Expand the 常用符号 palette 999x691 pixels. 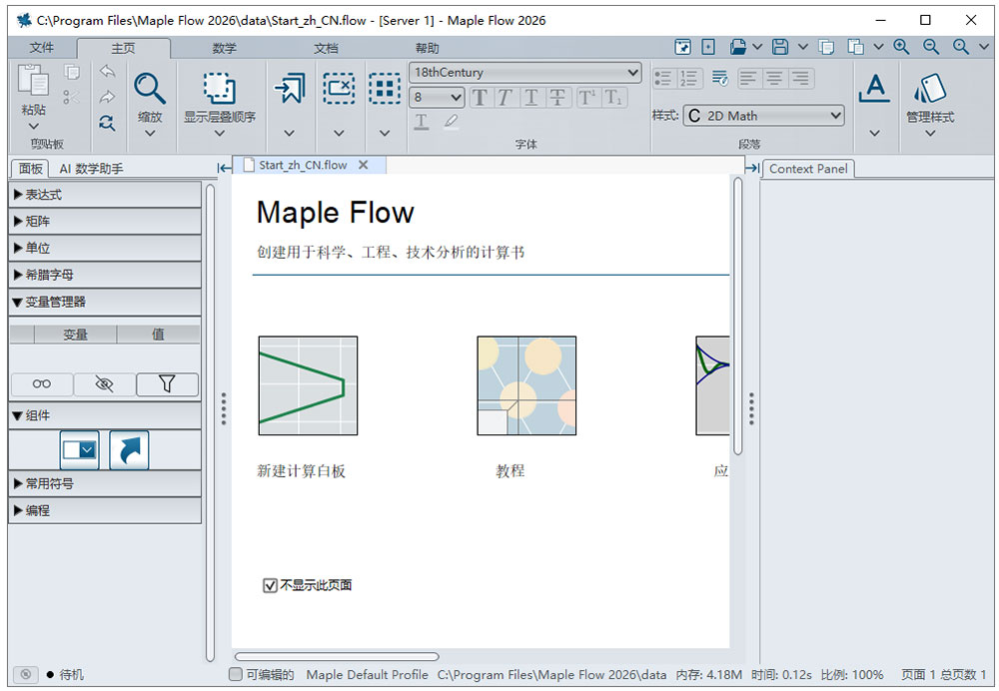(x=105, y=484)
